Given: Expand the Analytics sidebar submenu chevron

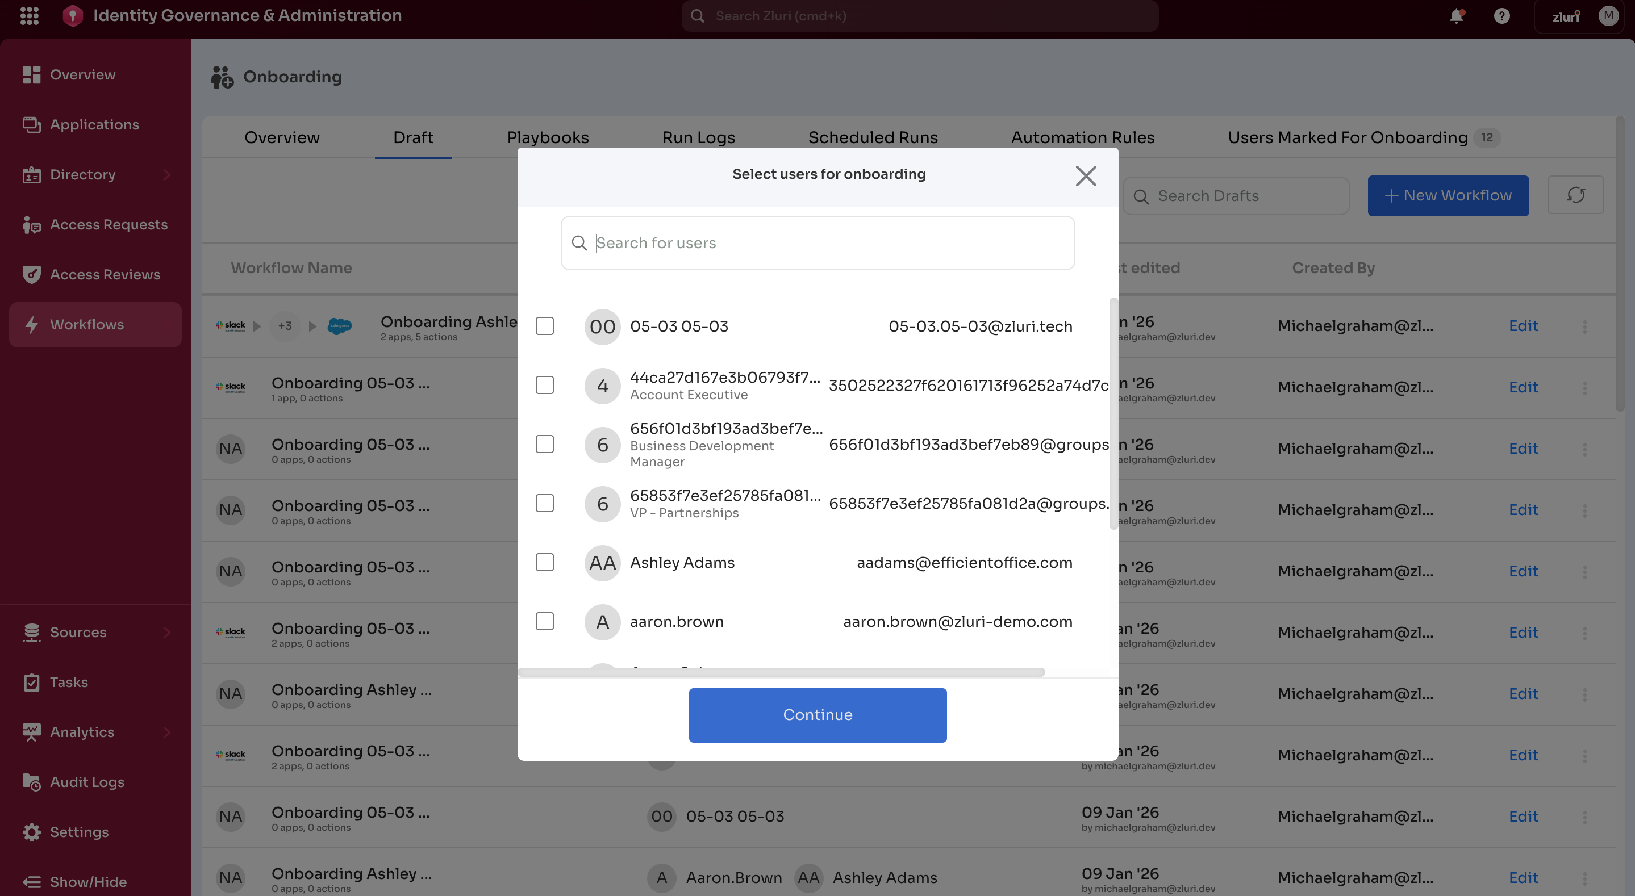Looking at the screenshot, I should pos(167,732).
